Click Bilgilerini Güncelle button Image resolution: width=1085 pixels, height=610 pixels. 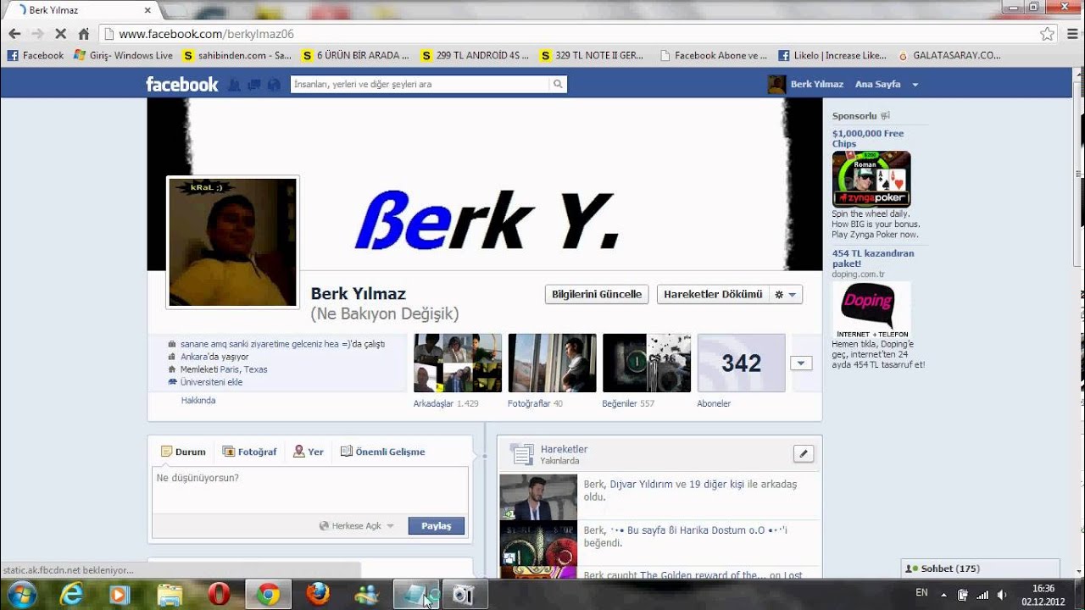[x=597, y=294]
